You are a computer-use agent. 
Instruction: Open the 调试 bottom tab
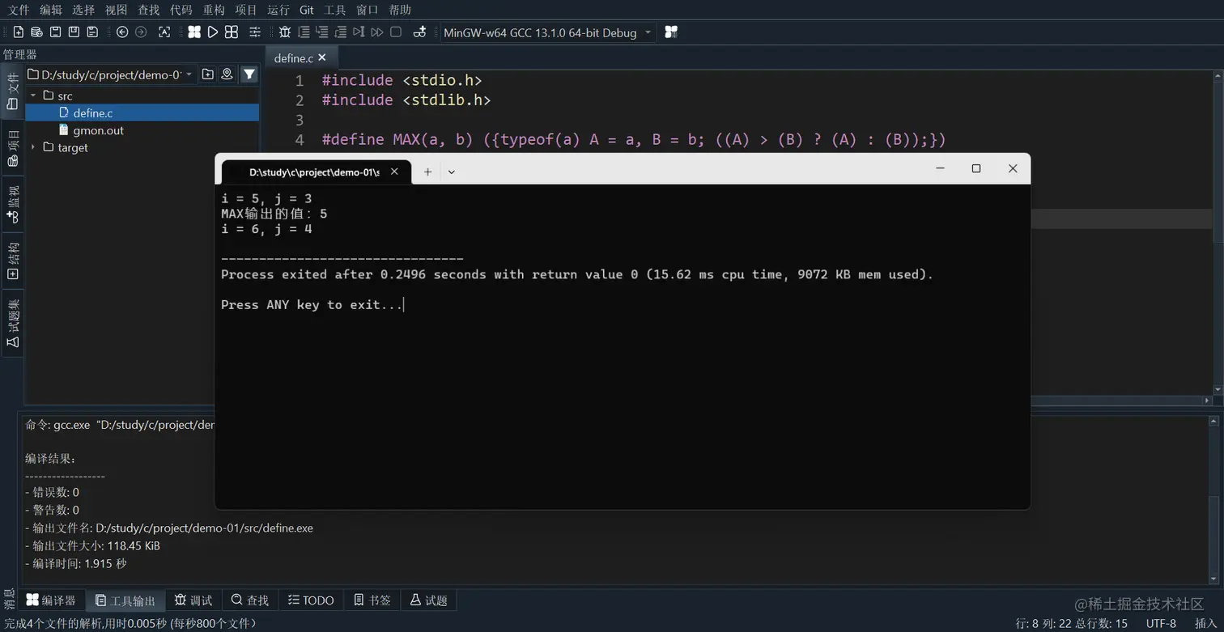pos(194,600)
